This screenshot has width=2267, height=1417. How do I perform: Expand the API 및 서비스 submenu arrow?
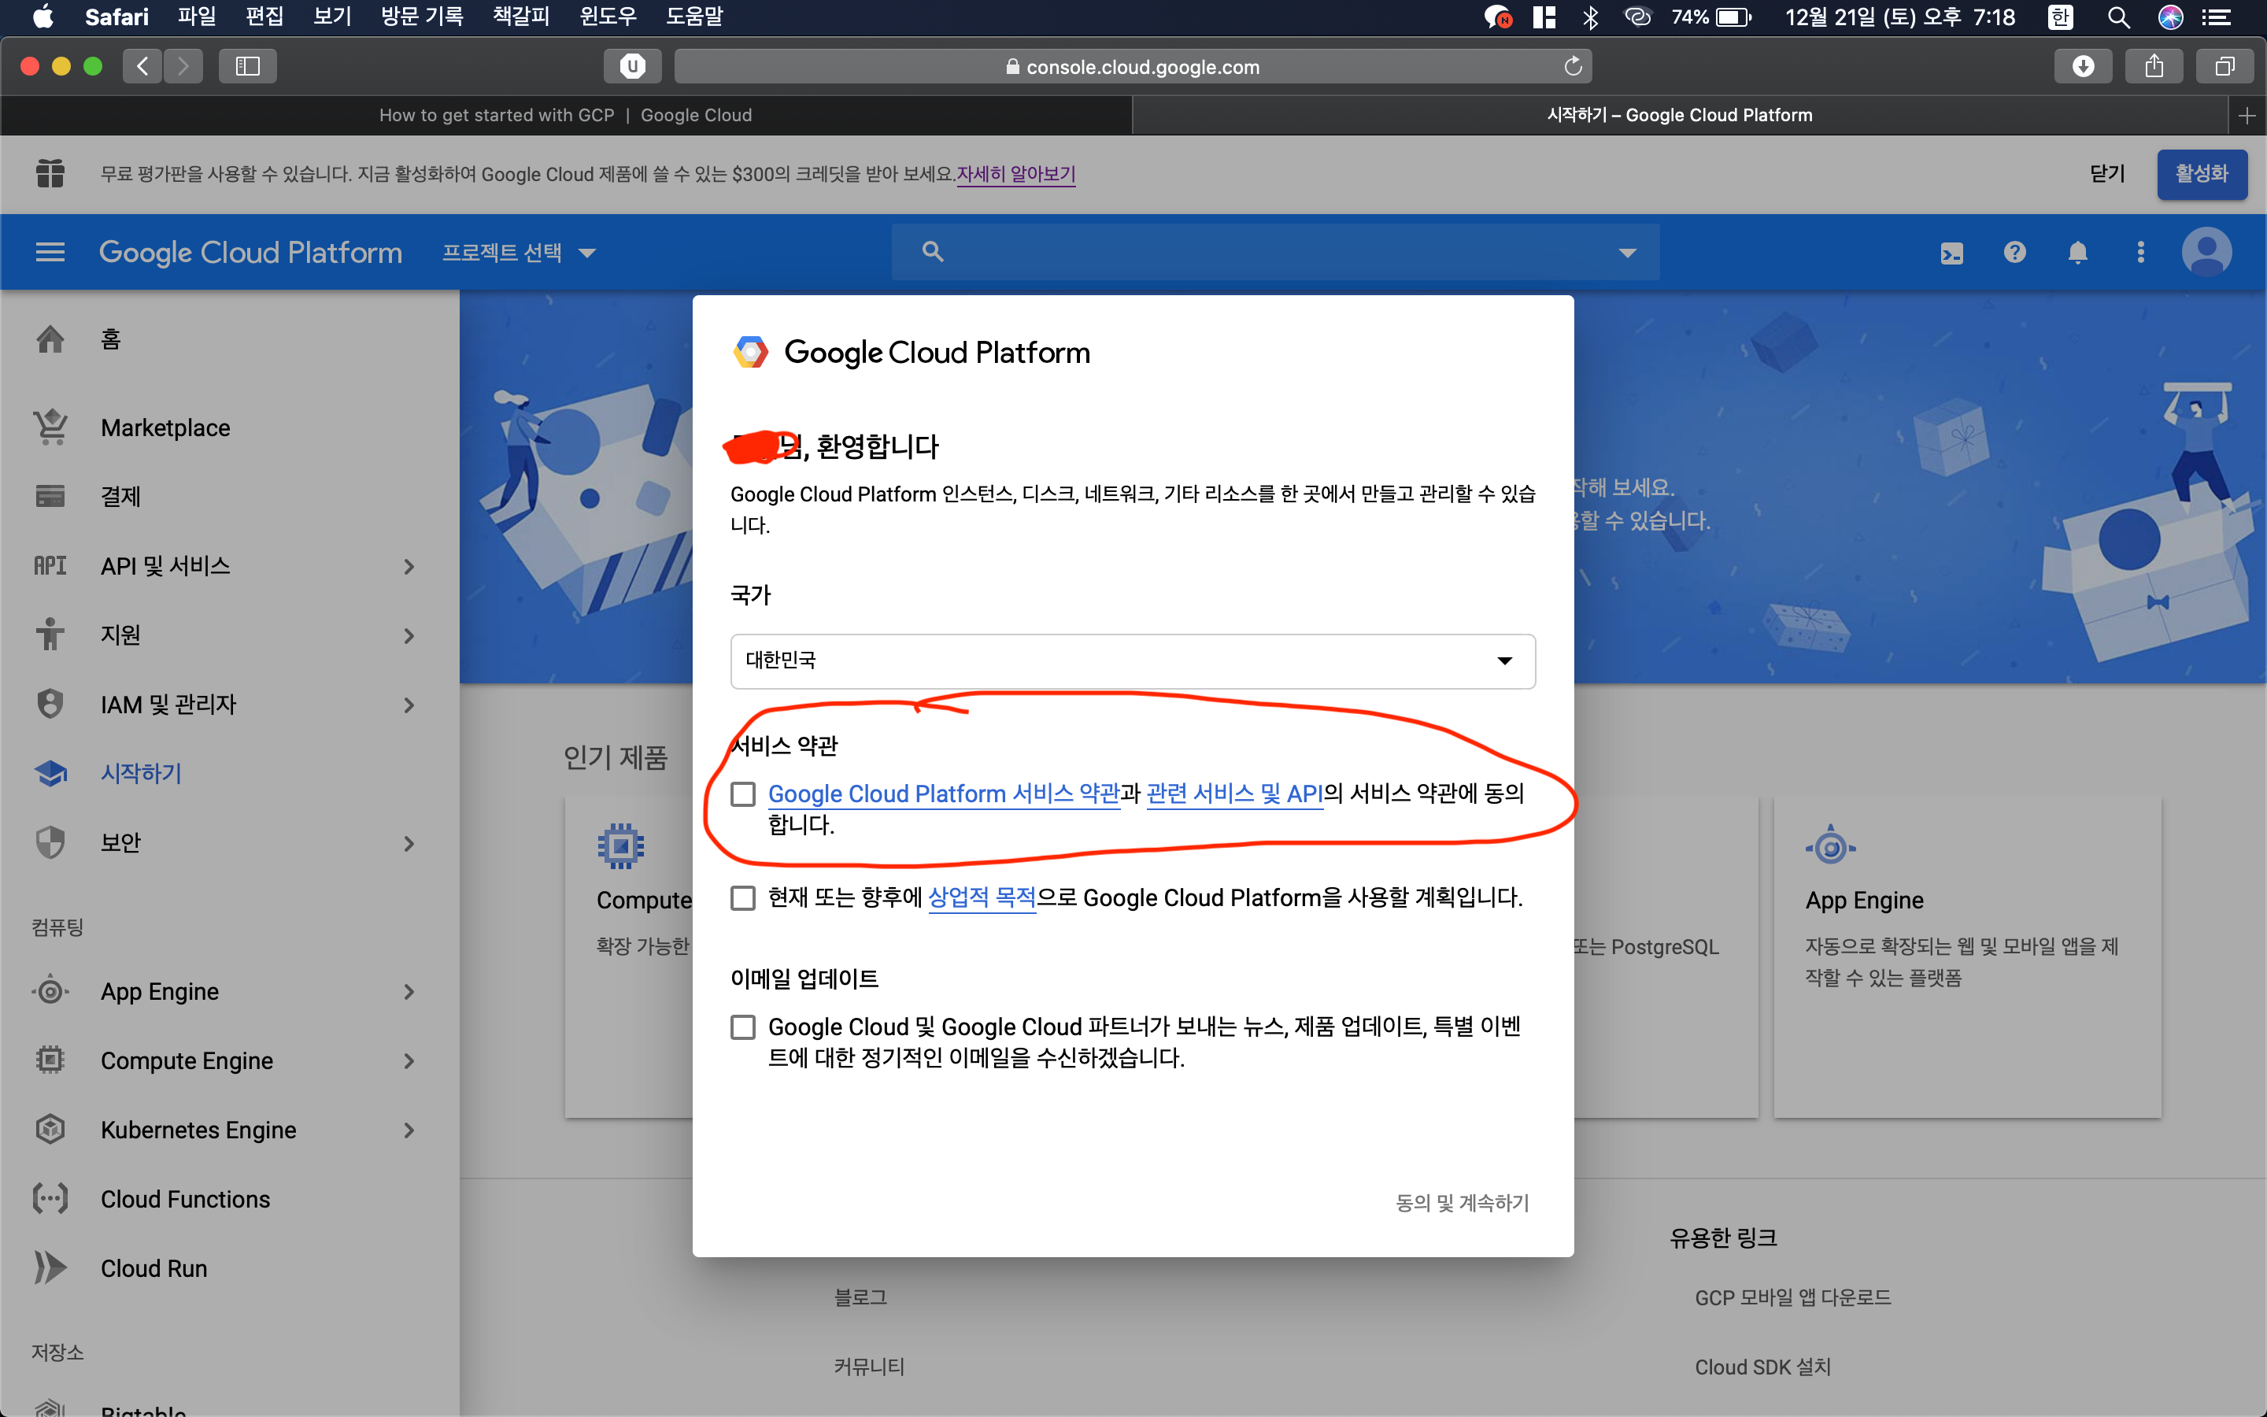click(x=409, y=566)
